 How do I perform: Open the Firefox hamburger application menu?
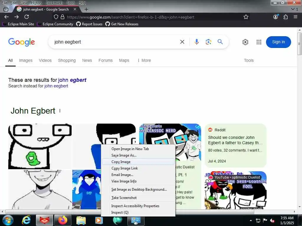(x=296, y=17)
